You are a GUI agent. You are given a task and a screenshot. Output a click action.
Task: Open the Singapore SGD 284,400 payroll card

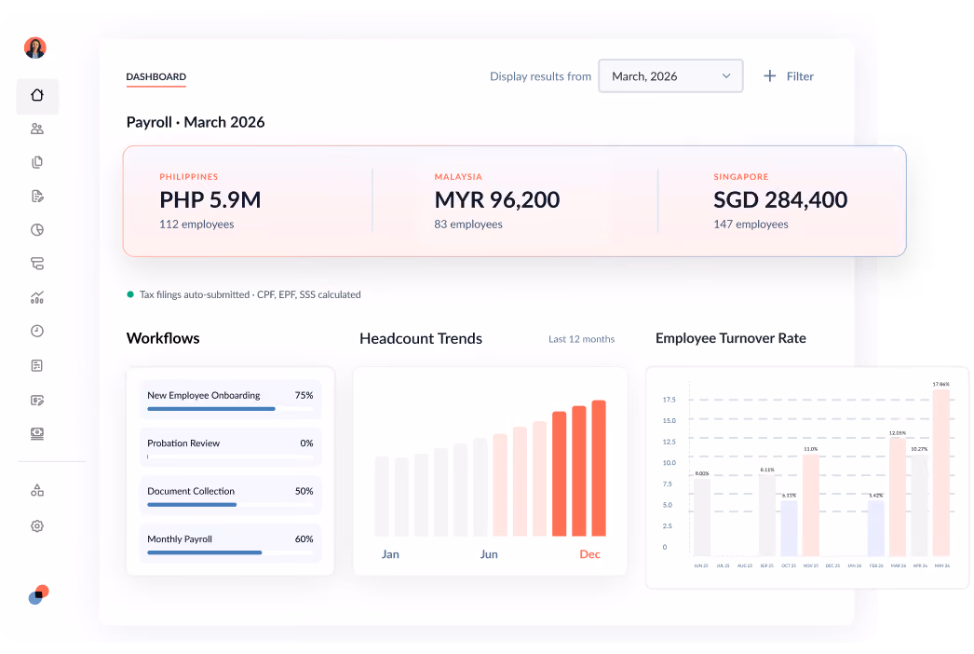[781, 200]
